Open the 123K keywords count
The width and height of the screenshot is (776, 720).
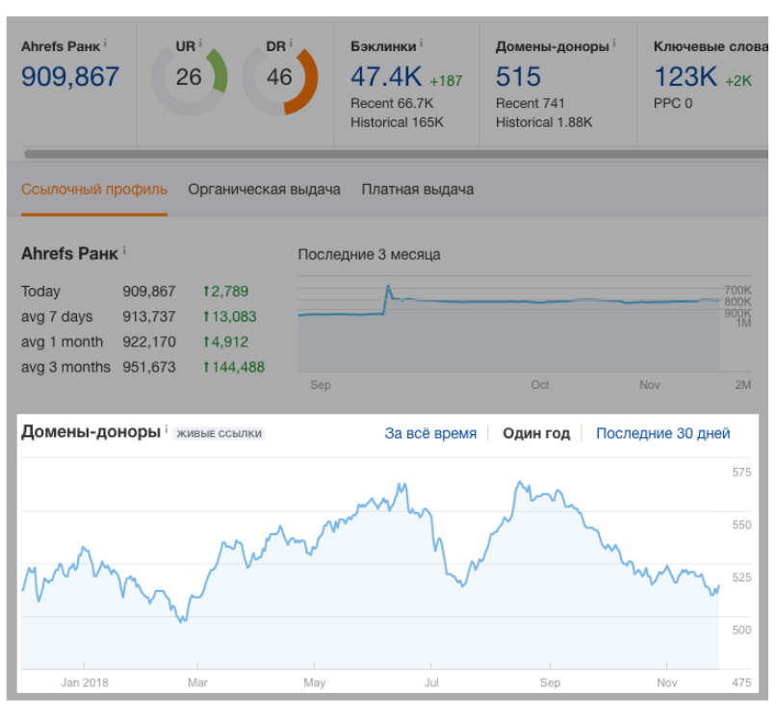(x=685, y=77)
